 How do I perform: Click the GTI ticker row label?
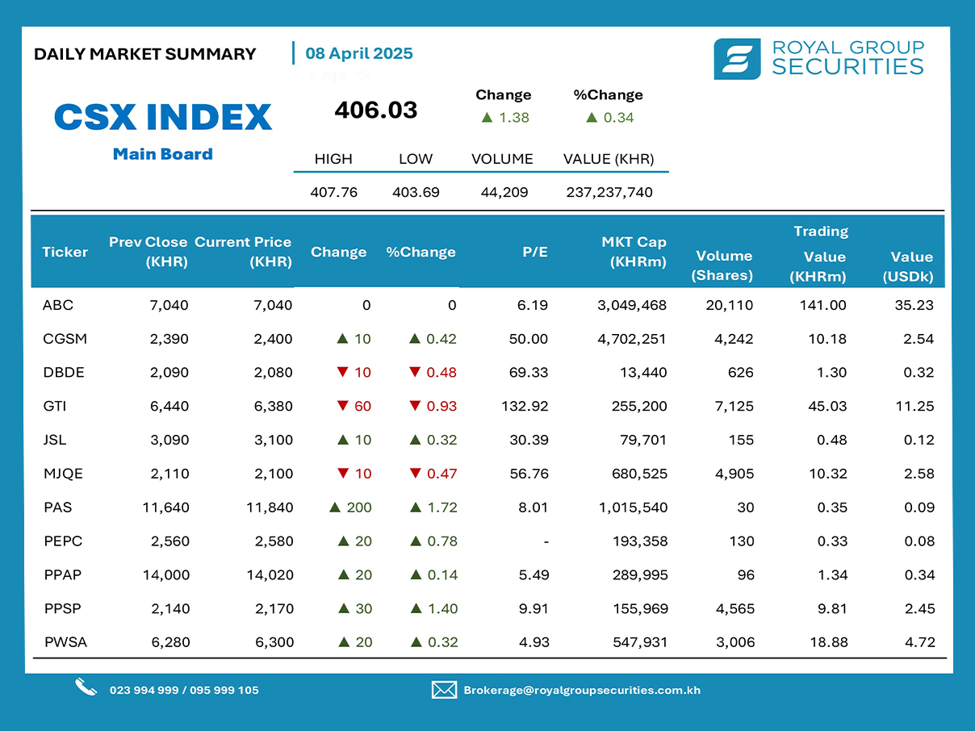(54, 407)
